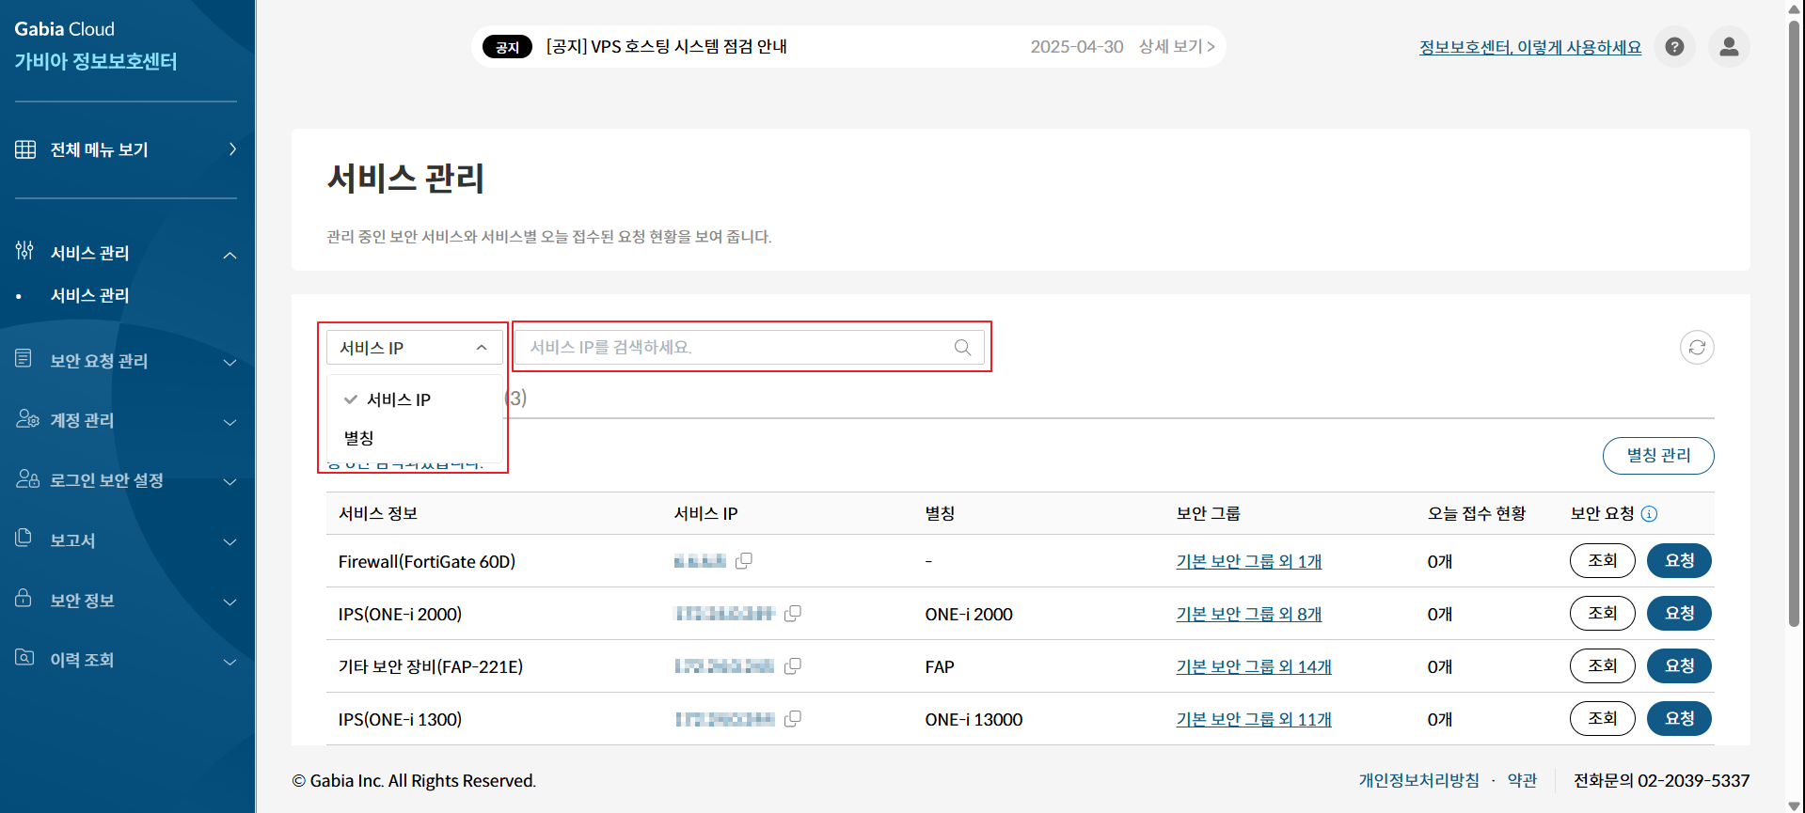Copy the Firewall(FortiGate 60D) service IP

coord(744,561)
